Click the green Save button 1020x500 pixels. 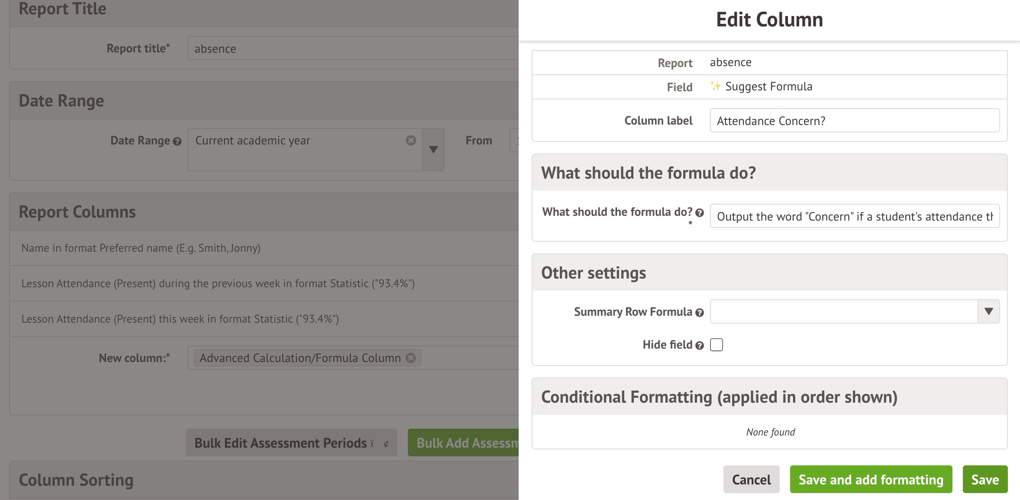pyautogui.click(x=985, y=479)
